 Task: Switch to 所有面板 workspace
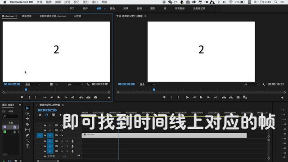tap(180, 9)
